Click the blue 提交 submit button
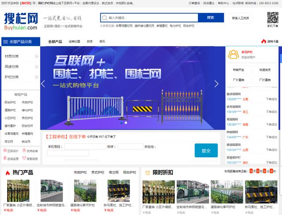 click(x=206, y=150)
